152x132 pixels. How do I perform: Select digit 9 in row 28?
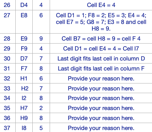[41, 39]
